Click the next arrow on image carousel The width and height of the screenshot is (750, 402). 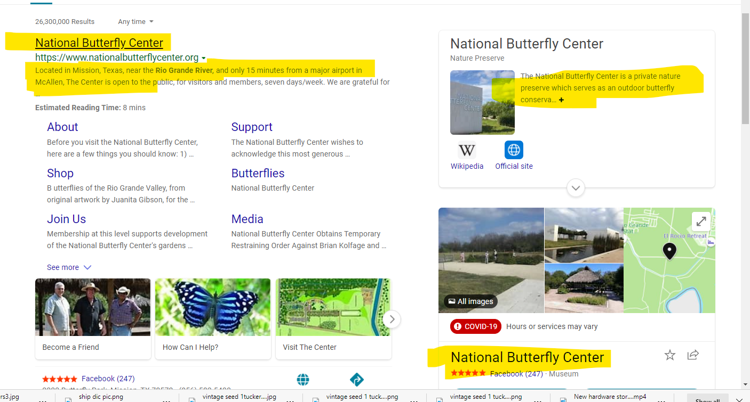tap(392, 319)
